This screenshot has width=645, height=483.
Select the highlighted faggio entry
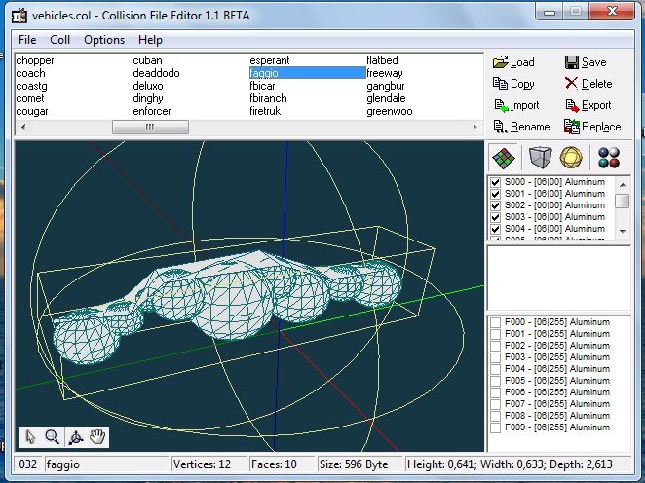tap(307, 73)
